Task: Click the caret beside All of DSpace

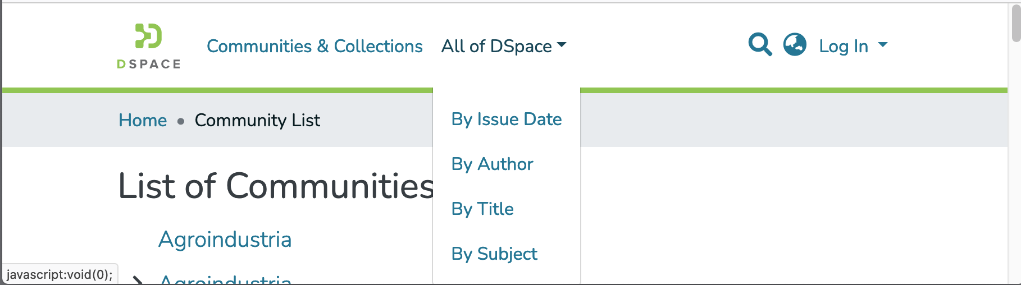Action: point(562,45)
